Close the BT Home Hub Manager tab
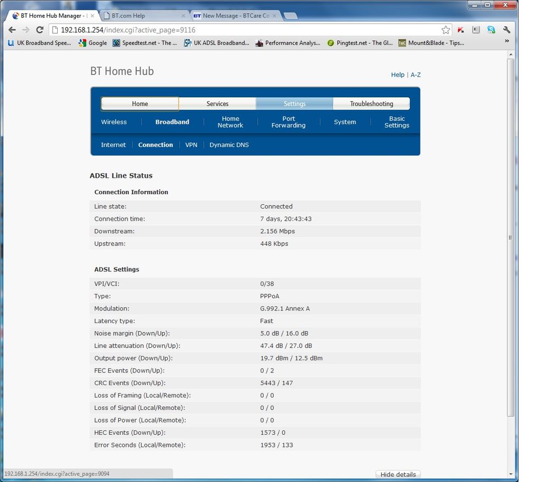 (x=92, y=16)
